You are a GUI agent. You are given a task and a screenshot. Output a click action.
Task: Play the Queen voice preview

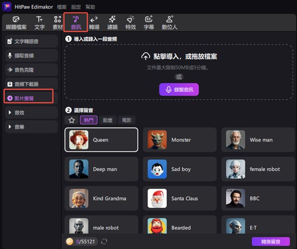coord(79,140)
